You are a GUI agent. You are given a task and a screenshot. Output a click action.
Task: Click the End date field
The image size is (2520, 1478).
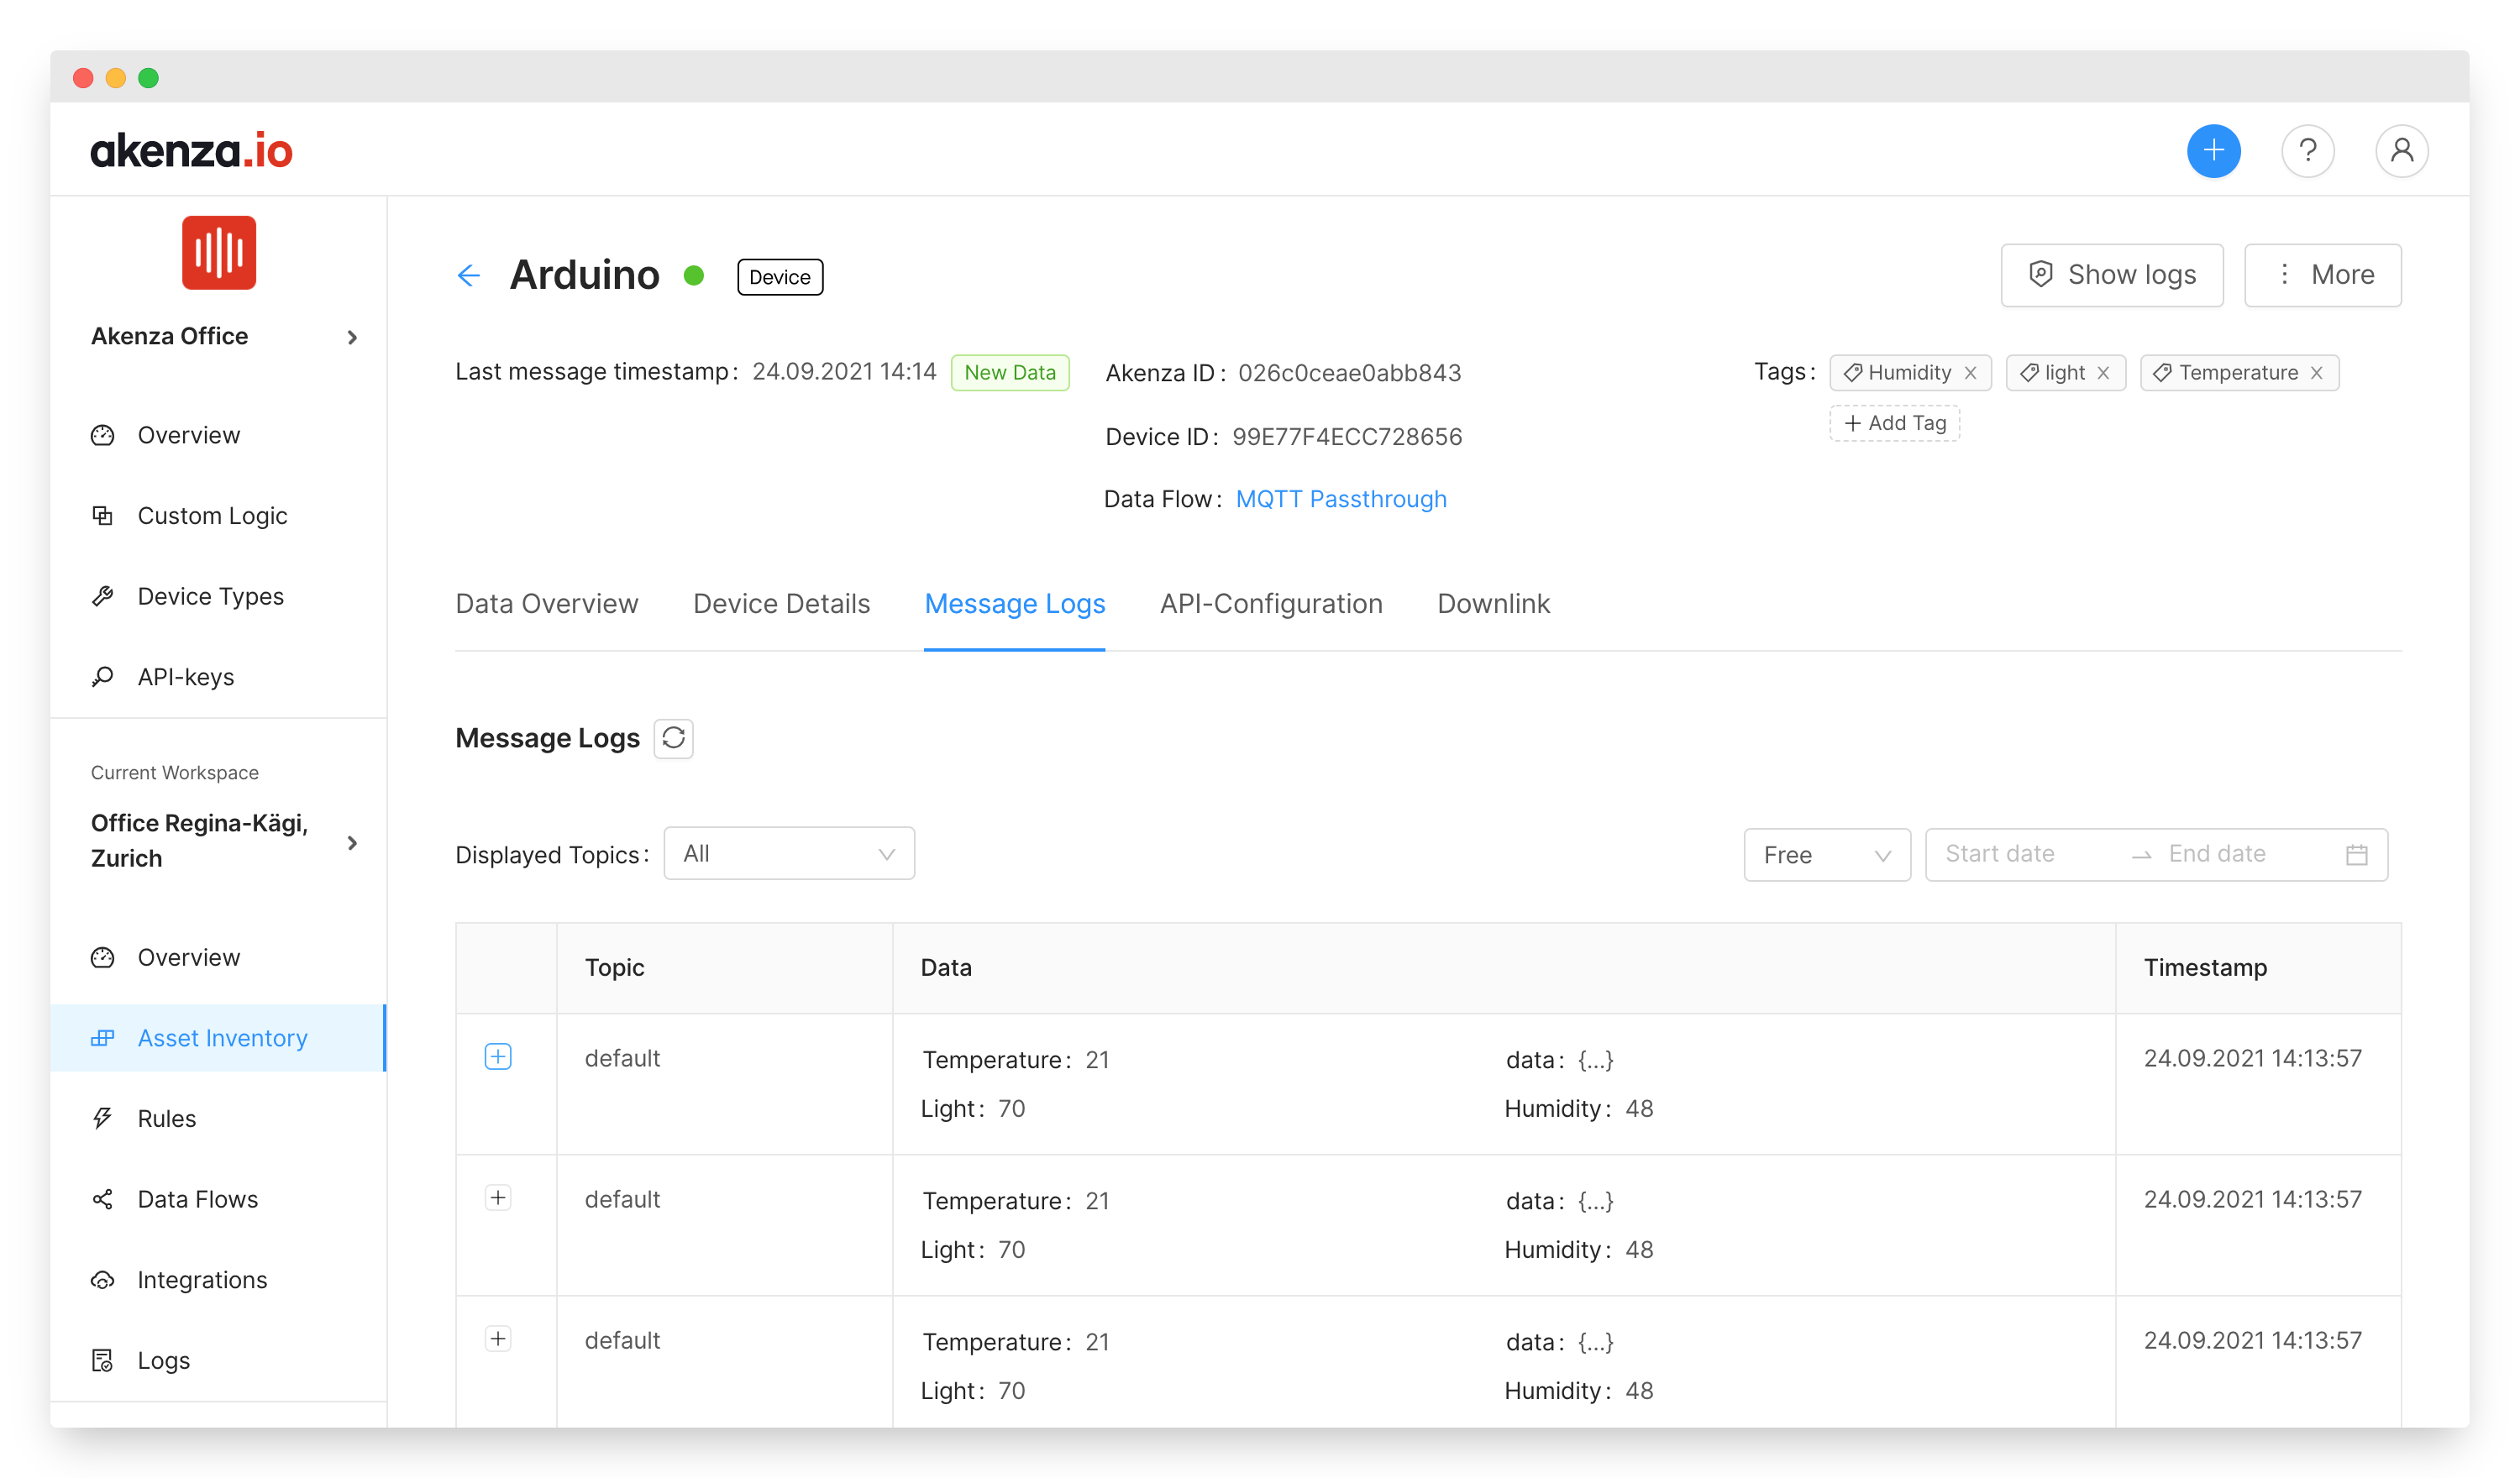pyautogui.click(x=2217, y=853)
